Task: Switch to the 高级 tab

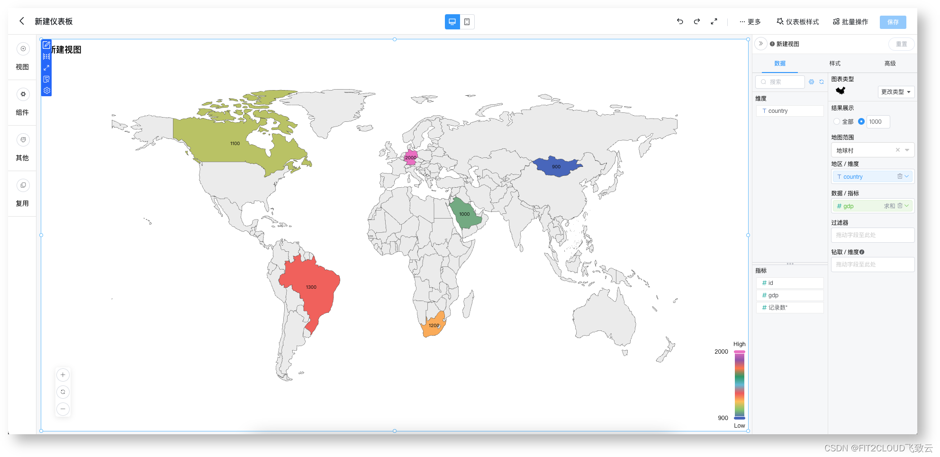Action: (x=890, y=64)
